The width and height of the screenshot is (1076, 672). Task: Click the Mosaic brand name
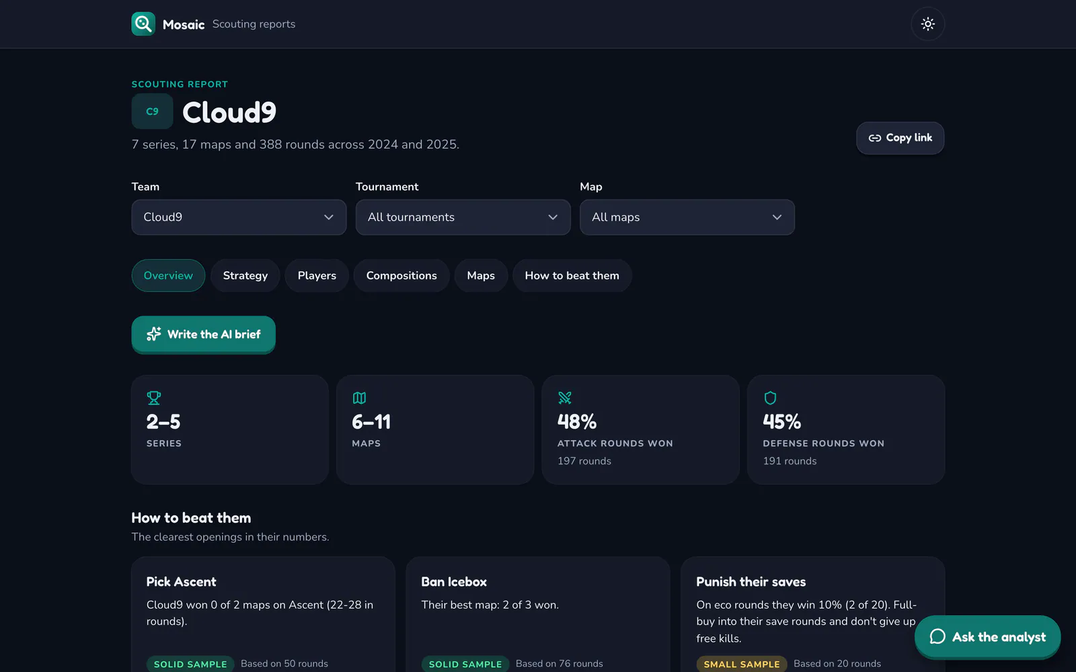coord(184,25)
